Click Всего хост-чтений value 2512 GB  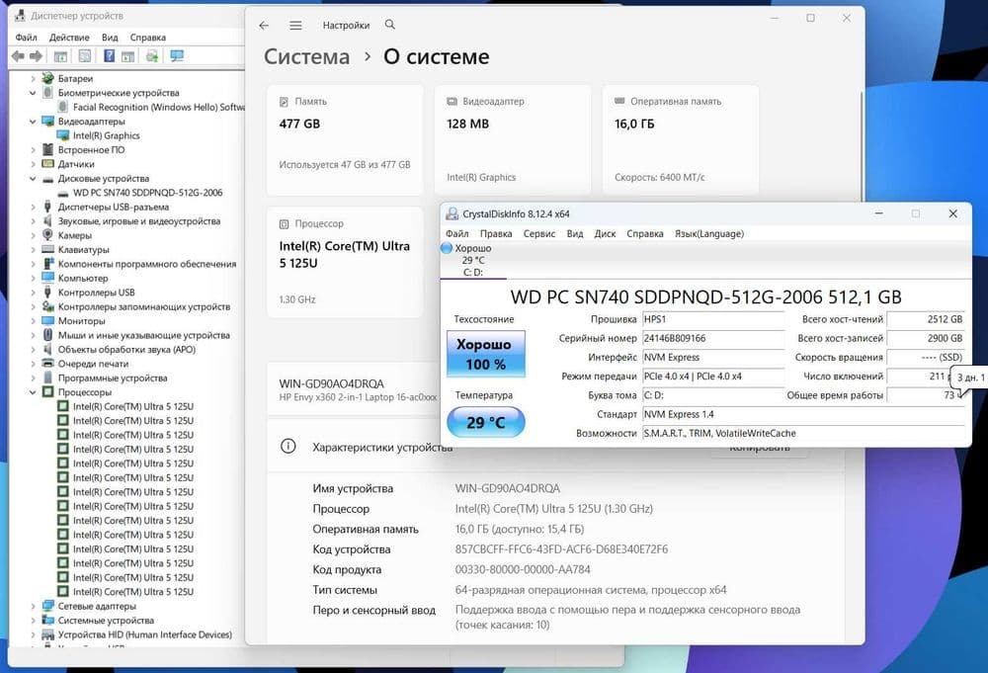point(926,319)
